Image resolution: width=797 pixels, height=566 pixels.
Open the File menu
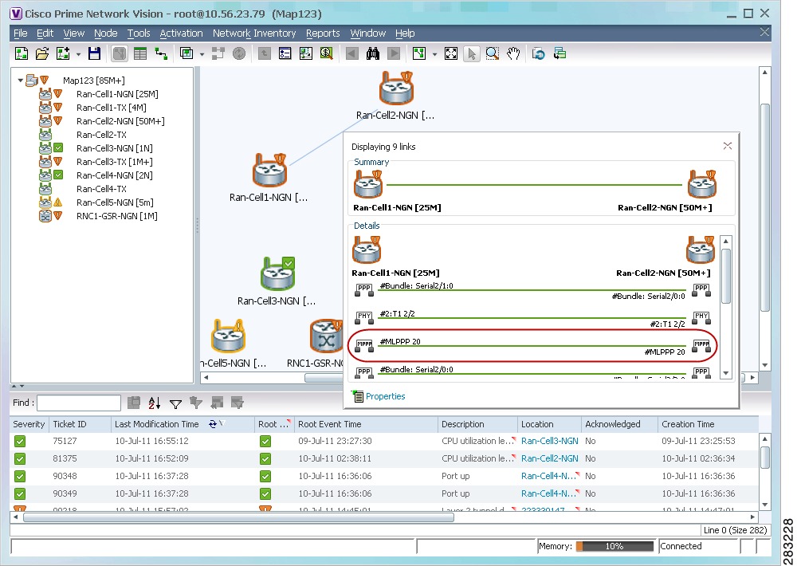21,33
